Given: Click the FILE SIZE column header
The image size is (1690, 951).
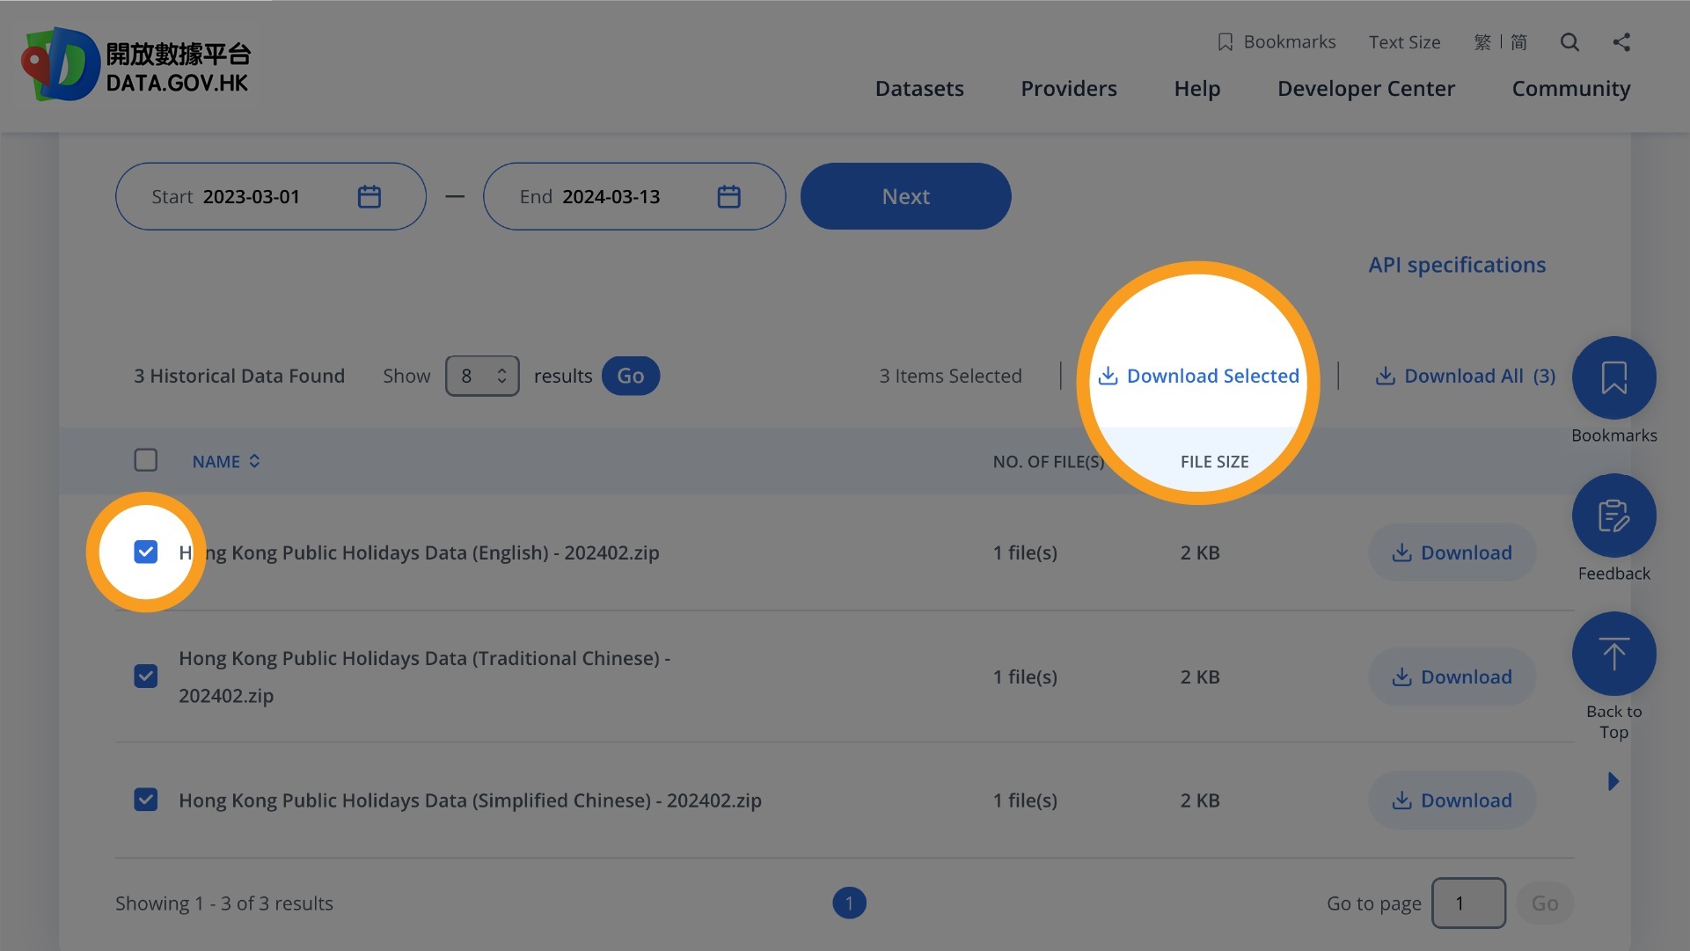Looking at the screenshot, I should (1214, 461).
